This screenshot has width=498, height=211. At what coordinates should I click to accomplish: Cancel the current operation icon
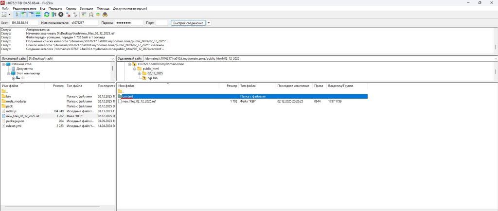(61, 15)
